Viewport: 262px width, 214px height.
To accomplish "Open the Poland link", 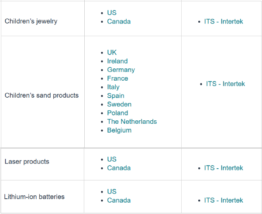I will coord(117,113).
